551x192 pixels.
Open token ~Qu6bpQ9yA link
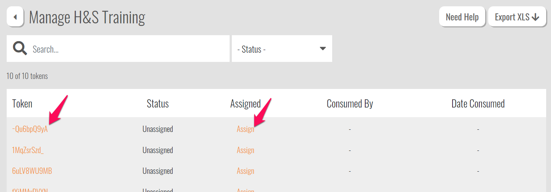[30, 129]
